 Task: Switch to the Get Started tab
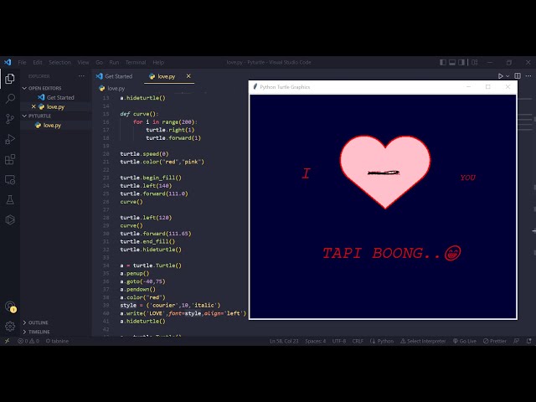[x=118, y=76]
